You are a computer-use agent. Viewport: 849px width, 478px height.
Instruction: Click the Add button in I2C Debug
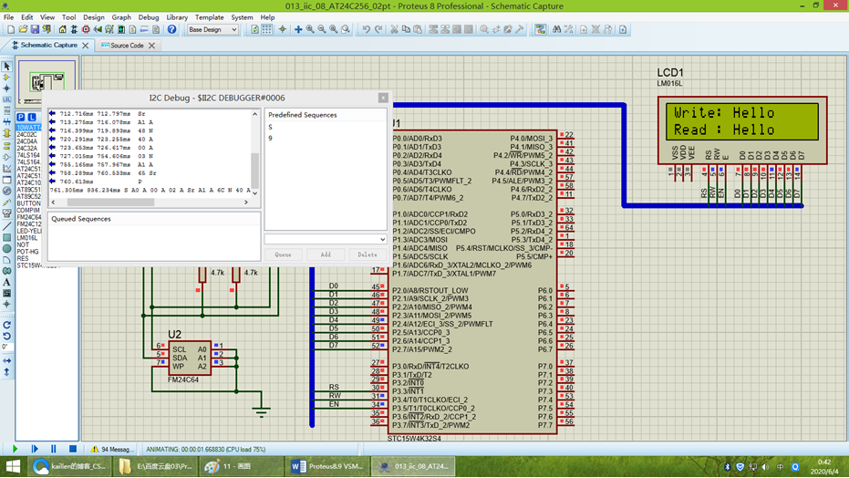pos(326,255)
